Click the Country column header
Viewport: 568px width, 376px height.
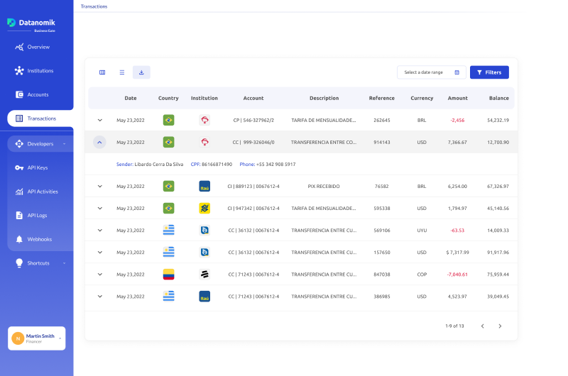point(168,98)
